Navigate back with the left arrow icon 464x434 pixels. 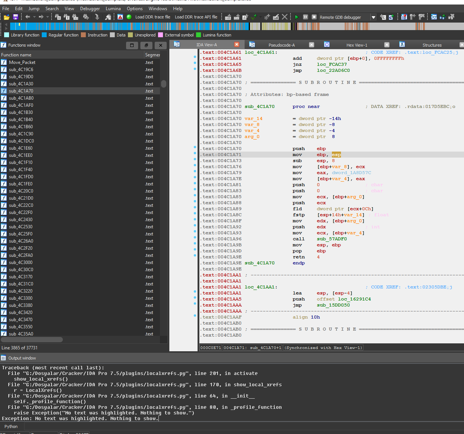coord(27,17)
